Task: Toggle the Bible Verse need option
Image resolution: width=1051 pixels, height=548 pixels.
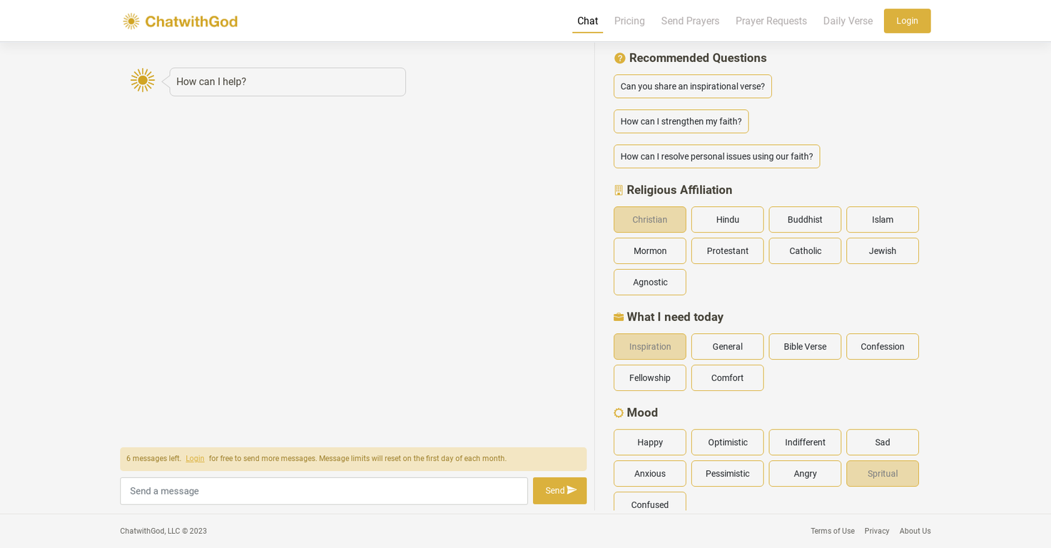Action: [x=805, y=347]
